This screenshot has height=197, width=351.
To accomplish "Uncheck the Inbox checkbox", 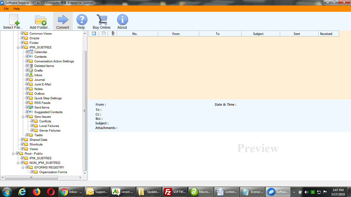I will coord(27,75).
